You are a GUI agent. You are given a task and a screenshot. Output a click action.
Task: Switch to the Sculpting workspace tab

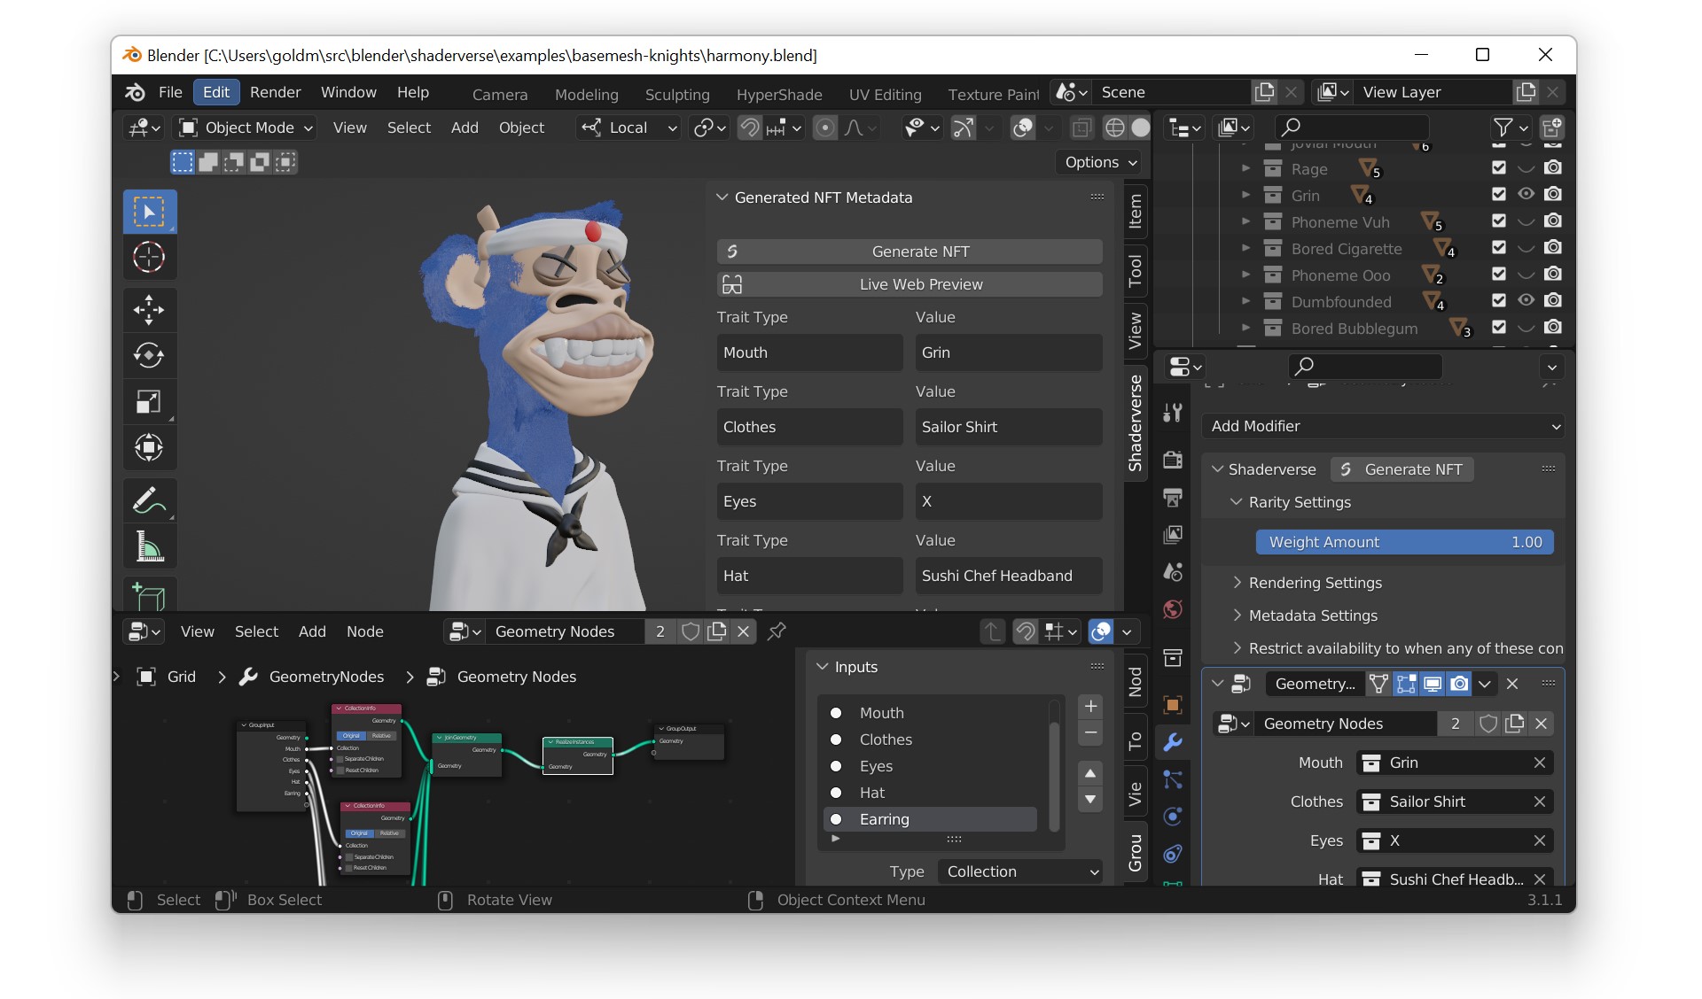(676, 94)
